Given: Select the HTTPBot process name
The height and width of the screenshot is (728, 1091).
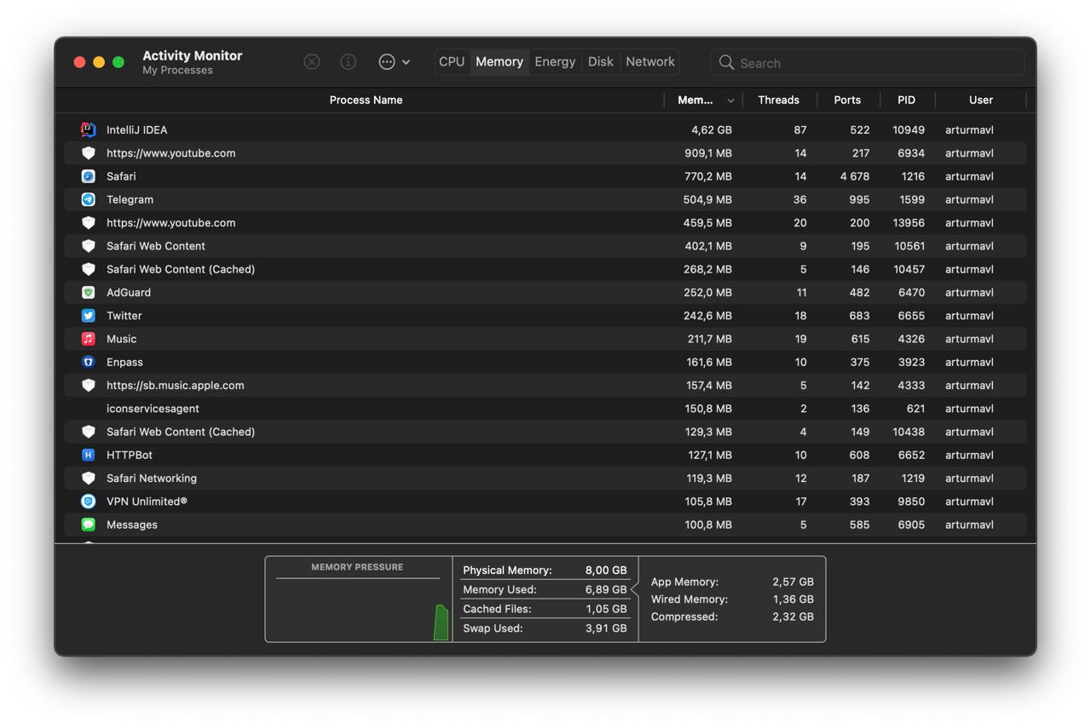Looking at the screenshot, I should (x=130, y=455).
